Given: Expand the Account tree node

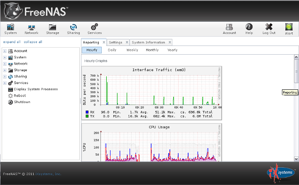Looking at the screenshot, I should coord(5,51).
